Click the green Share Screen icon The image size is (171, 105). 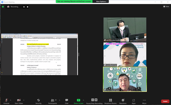[x=79, y=100]
